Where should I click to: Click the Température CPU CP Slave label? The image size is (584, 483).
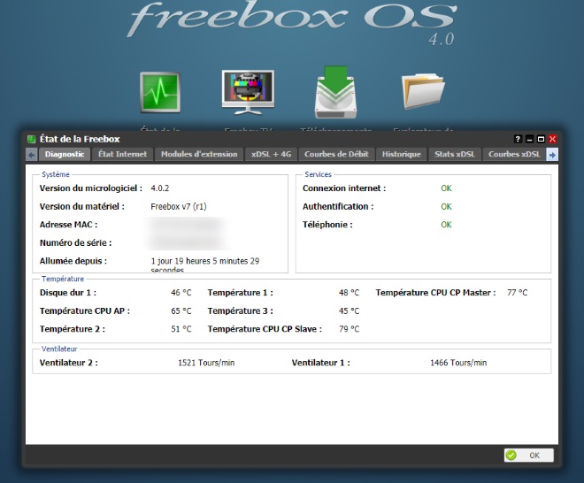coord(265,329)
